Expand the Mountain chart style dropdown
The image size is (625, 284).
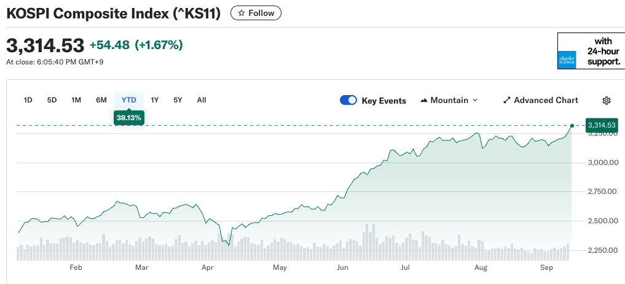point(474,101)
